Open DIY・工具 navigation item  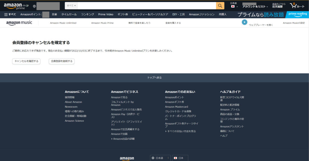178,14
